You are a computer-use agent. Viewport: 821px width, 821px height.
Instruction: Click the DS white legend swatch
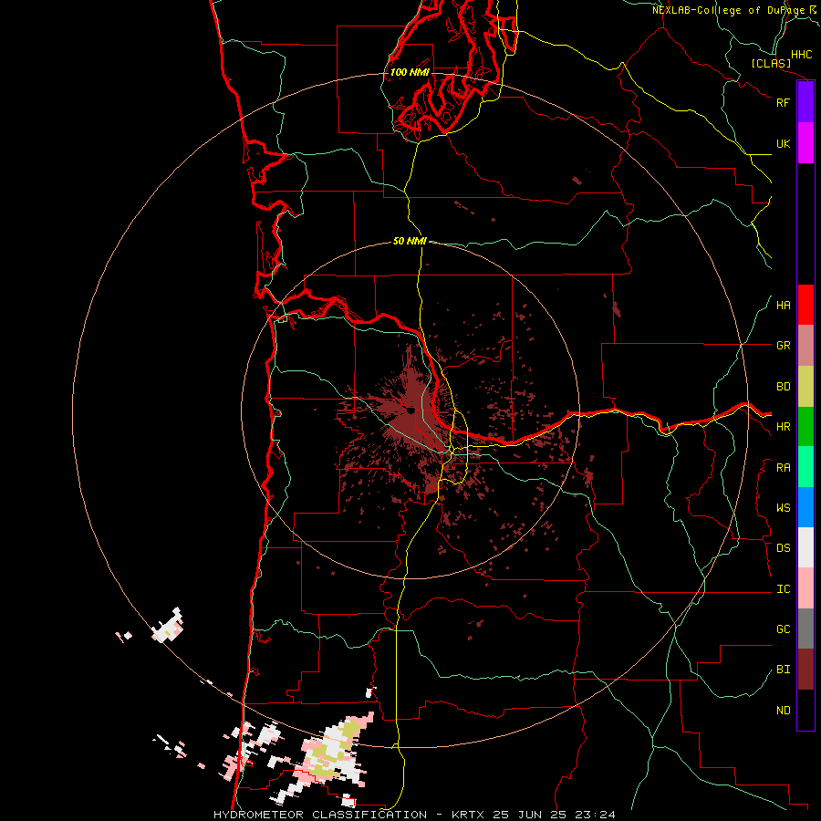tap(805, 547)
